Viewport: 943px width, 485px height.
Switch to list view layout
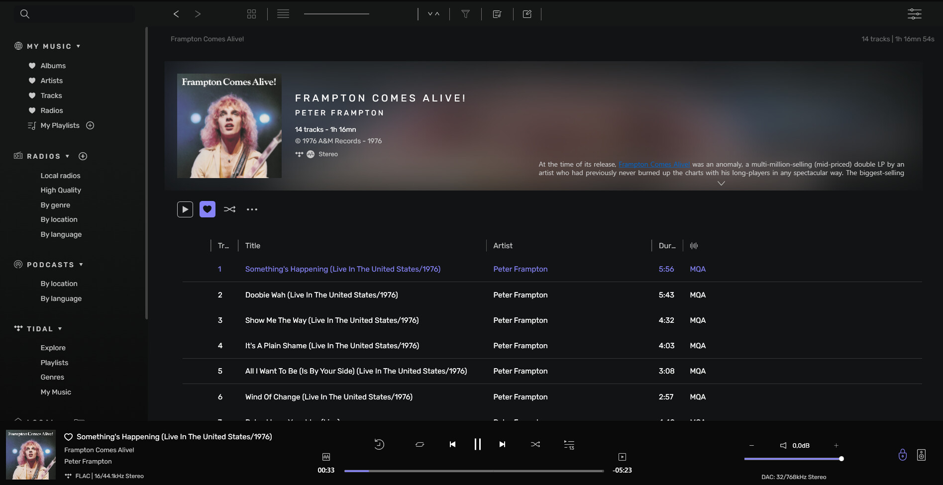coord(283,14)
